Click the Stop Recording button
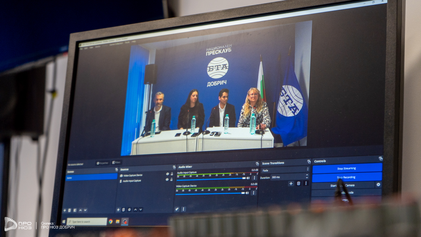 tap(347, 177)
